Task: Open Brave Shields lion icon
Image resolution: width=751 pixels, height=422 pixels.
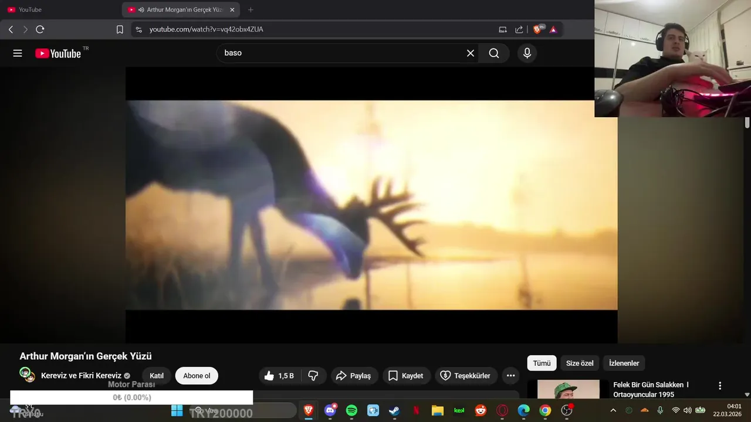Action: pos(538,29)
